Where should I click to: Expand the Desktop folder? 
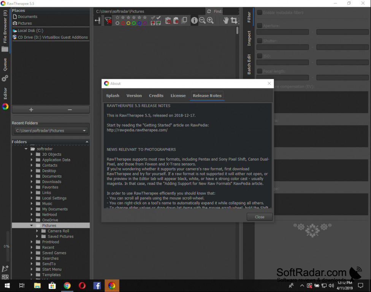pos(32,171)
